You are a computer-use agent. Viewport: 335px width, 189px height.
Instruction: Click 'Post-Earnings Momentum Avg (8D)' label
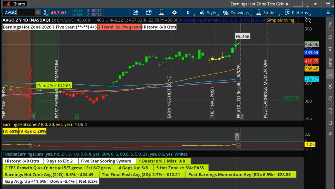[241, 175]
